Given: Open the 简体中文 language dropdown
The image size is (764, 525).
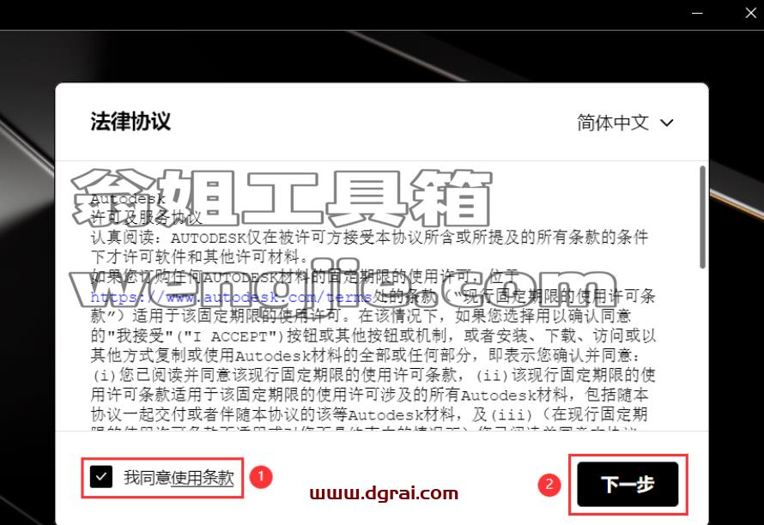Looking at the screenshot, I should click(x=625, y=122).
